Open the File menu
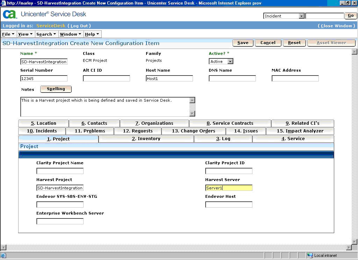 9,34
